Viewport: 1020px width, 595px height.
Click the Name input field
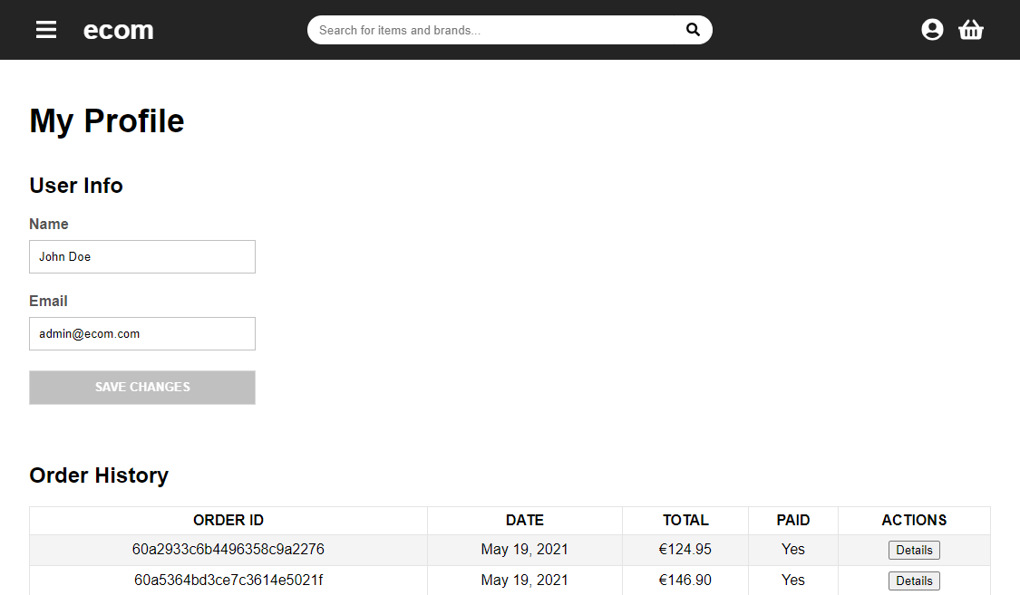pos(142,256)
